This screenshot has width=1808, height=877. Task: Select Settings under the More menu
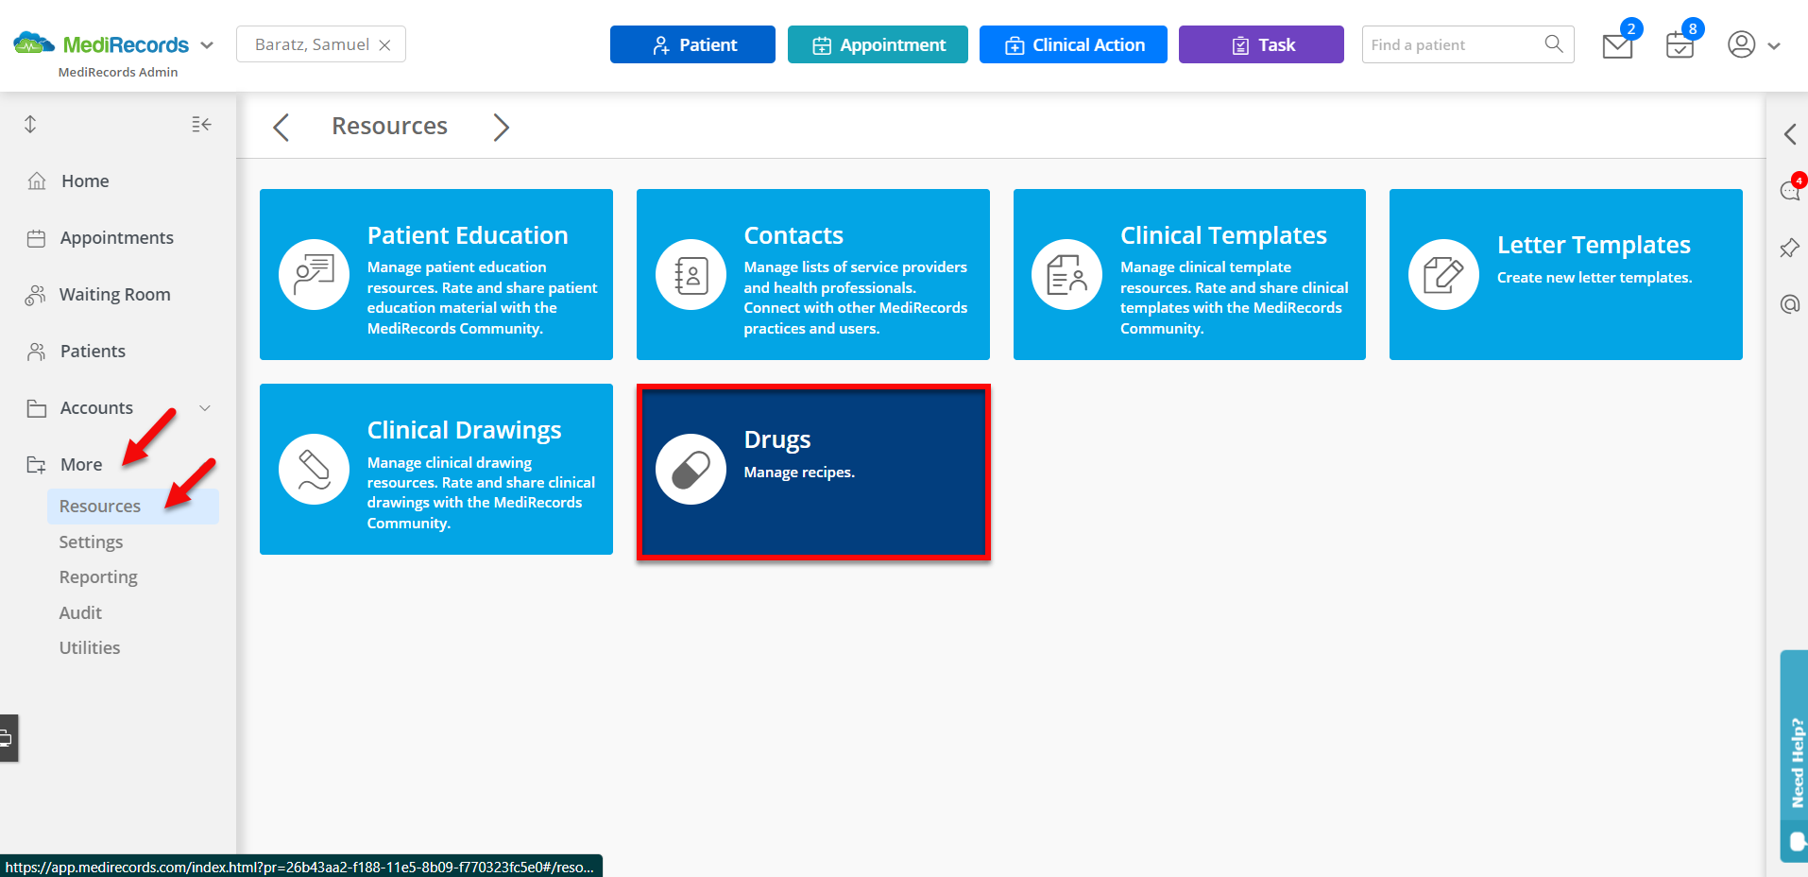[x=91, y=541]
